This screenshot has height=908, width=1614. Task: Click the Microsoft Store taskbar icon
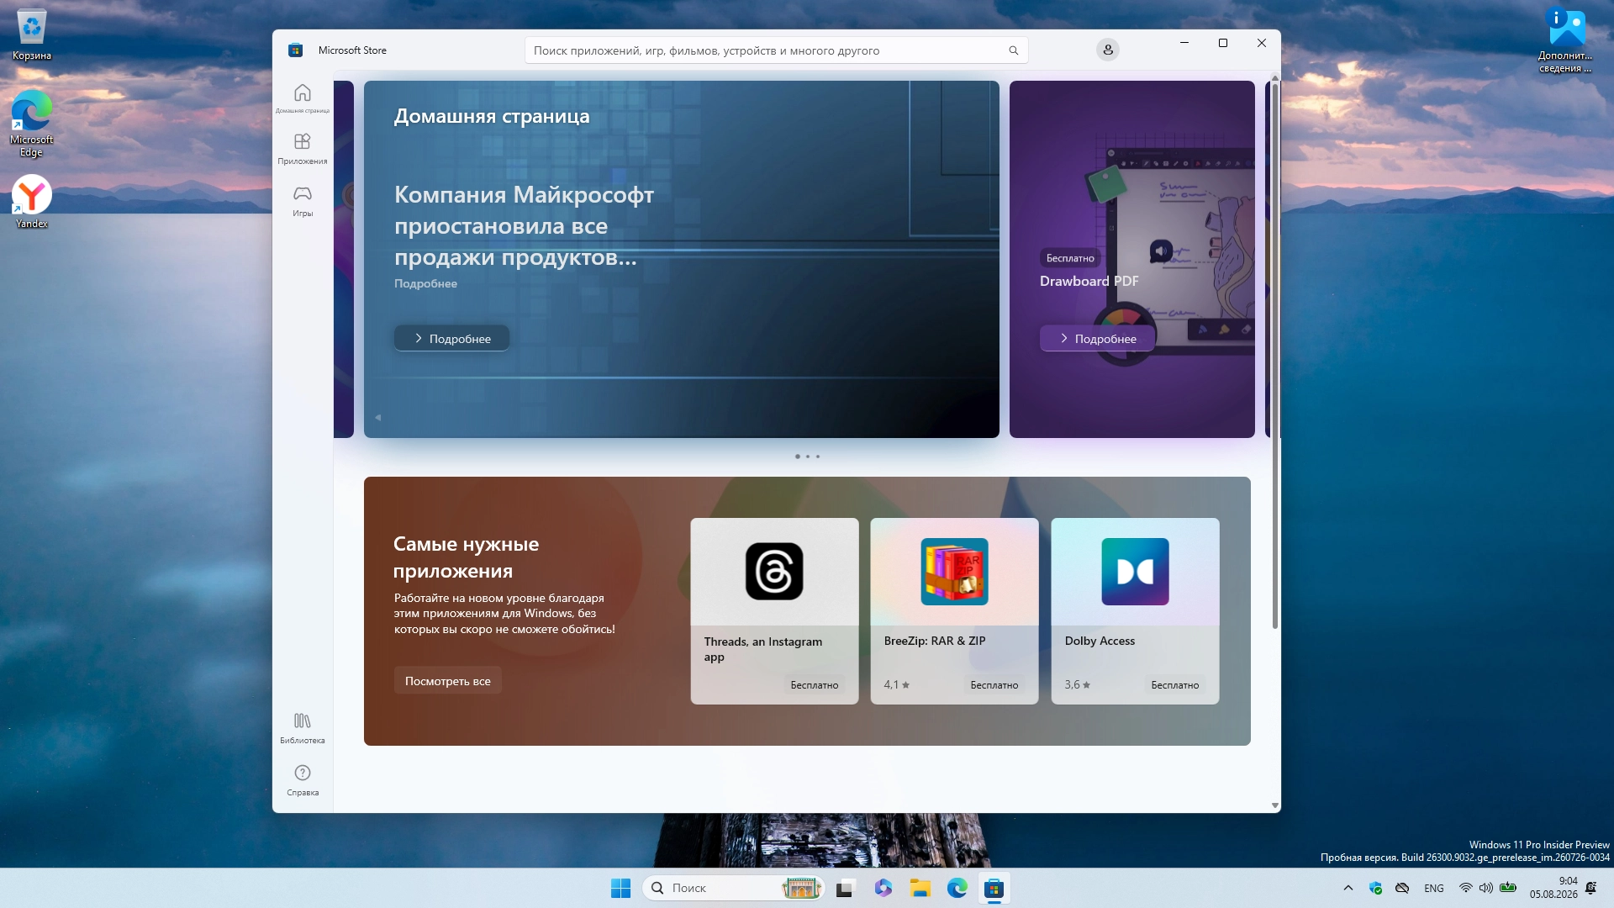(994, 888)
